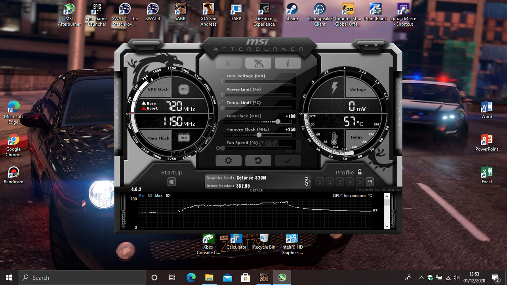Click the OC Scanner jet icon button

coord(258,63)
